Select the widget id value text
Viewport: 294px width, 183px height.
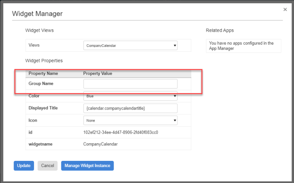[121, 132]
